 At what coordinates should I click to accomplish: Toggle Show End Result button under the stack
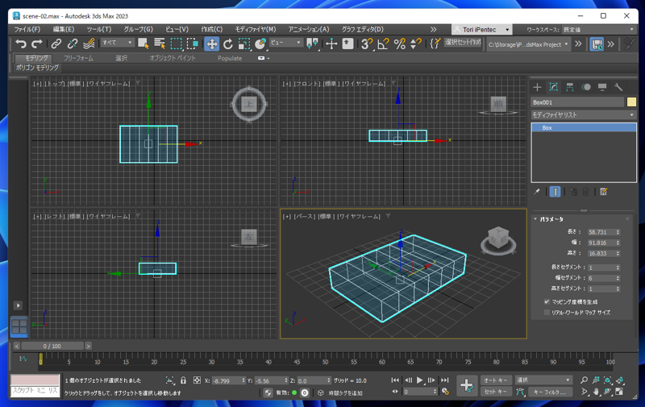pyautogui.click(x=555, y=192)
